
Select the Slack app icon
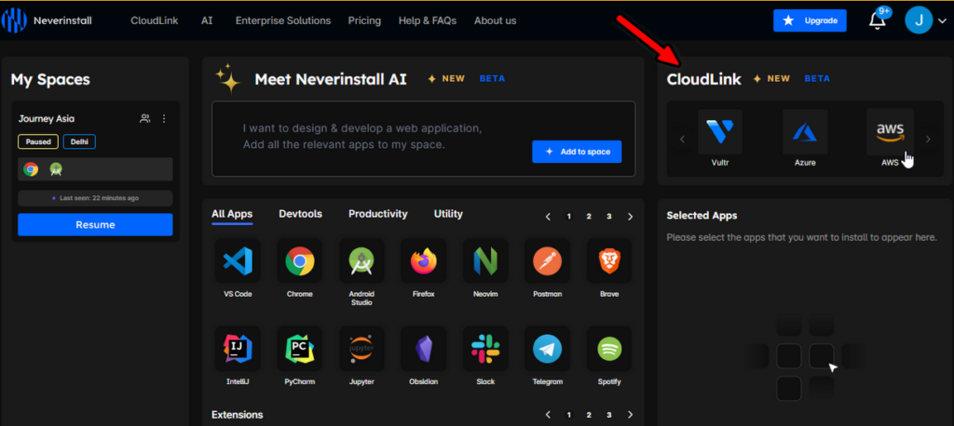485,349
